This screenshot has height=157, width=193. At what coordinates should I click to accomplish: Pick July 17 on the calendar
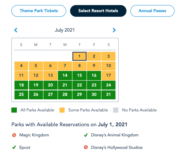pos(109,75)
